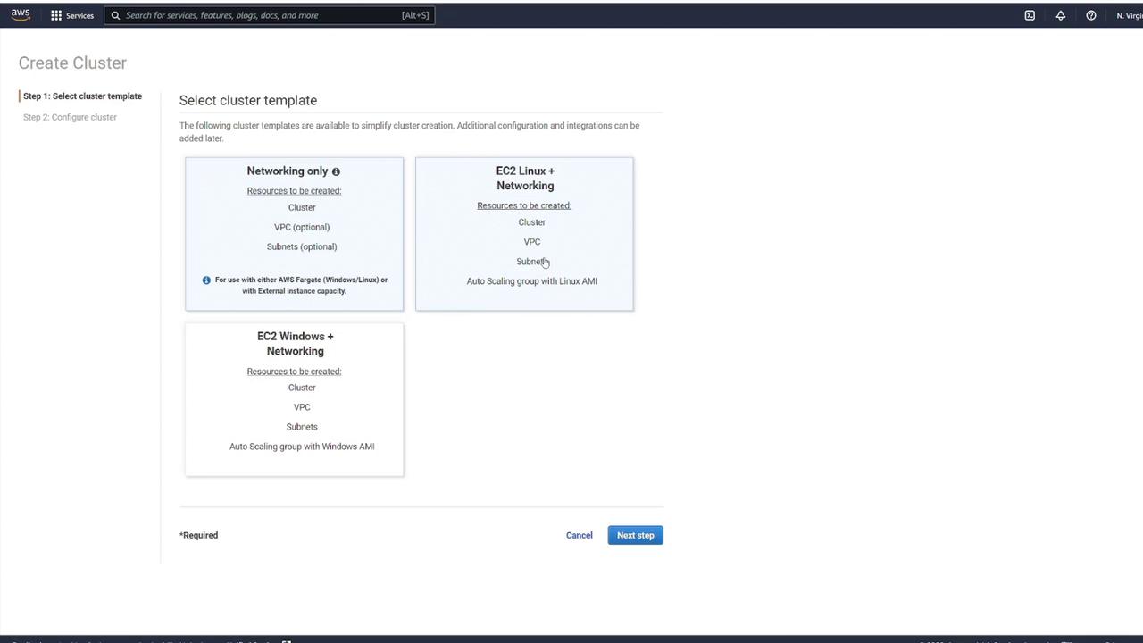Image resolution: width=1143 pixels, height=643 pixels.
Task: Proceed with the Next step button
Action: coord(636,536)
